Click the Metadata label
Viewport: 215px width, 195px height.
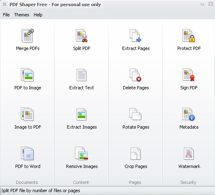(189, 127)
